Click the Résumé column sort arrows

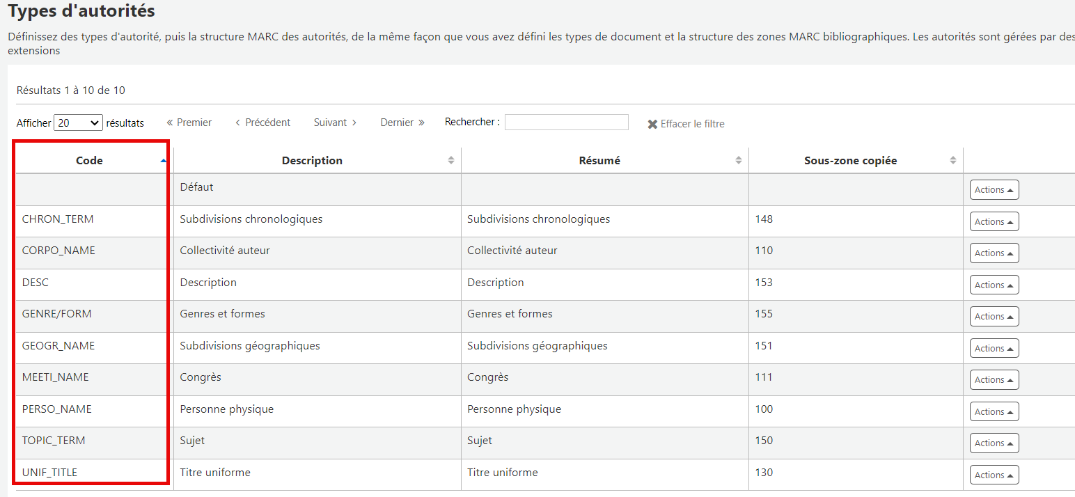pos(739,161)
